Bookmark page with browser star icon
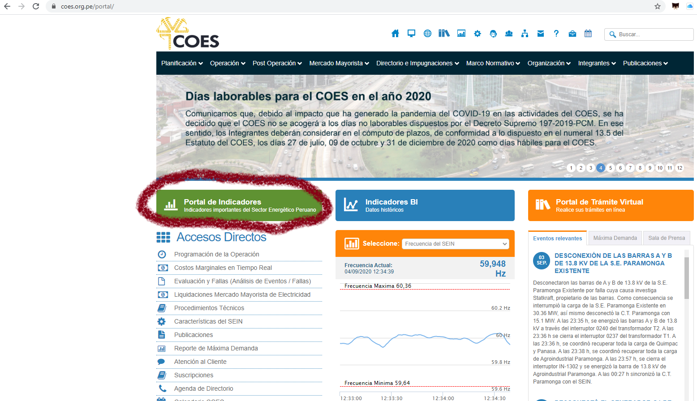The height and width of the screenshot is (401, 697). pos(658,6)
